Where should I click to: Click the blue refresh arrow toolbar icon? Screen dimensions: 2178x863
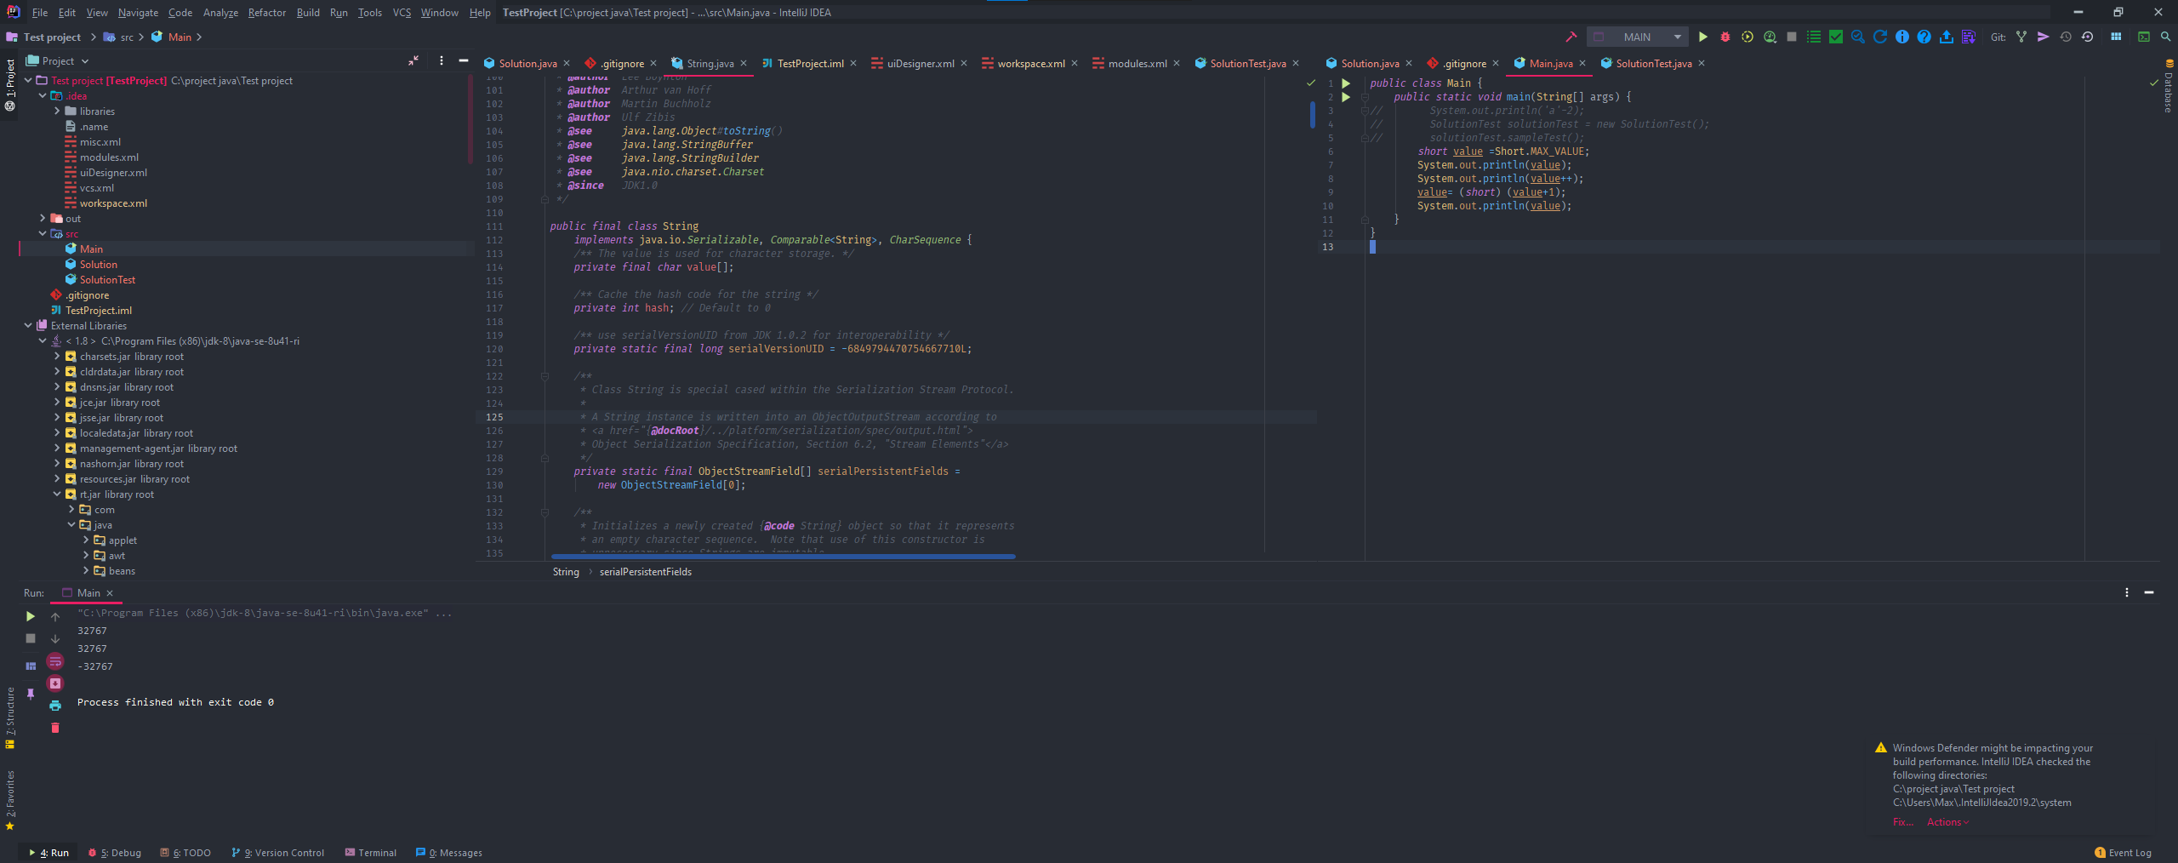[x=1880, y=37]
